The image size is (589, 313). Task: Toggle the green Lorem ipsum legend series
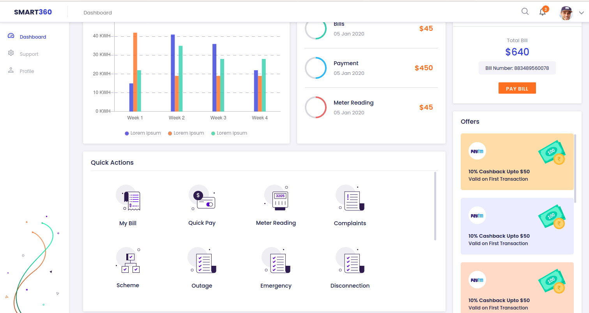pyautogui.click(x=229, y=133)
